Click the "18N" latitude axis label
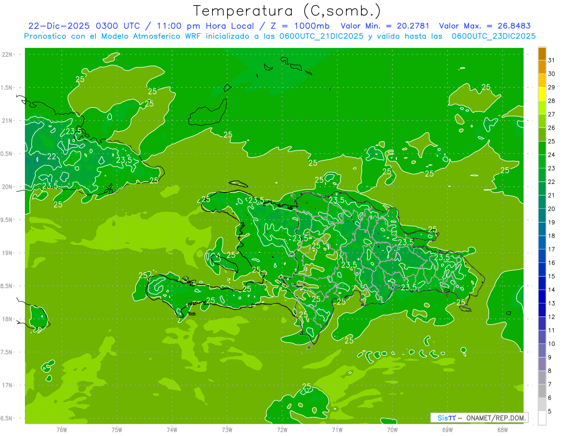 click(8, 319)
